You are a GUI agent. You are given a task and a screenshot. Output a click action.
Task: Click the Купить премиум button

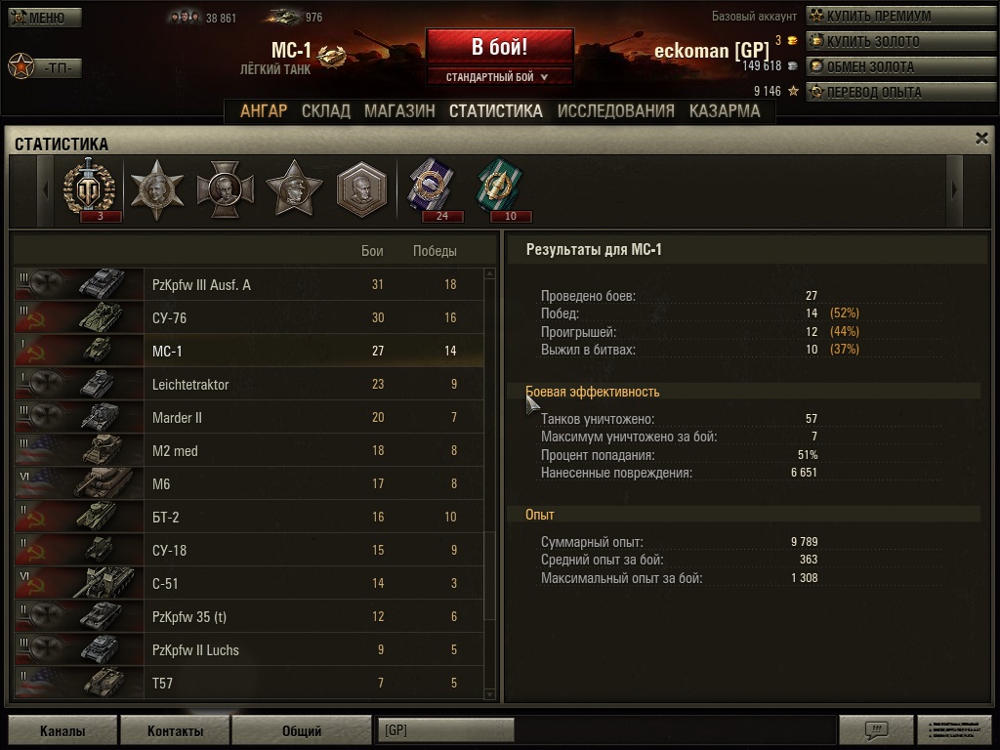pos(901,16)
